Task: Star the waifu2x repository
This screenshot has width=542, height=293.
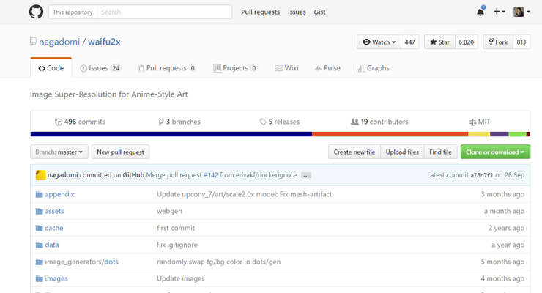Action: click(x=439, y=42)
